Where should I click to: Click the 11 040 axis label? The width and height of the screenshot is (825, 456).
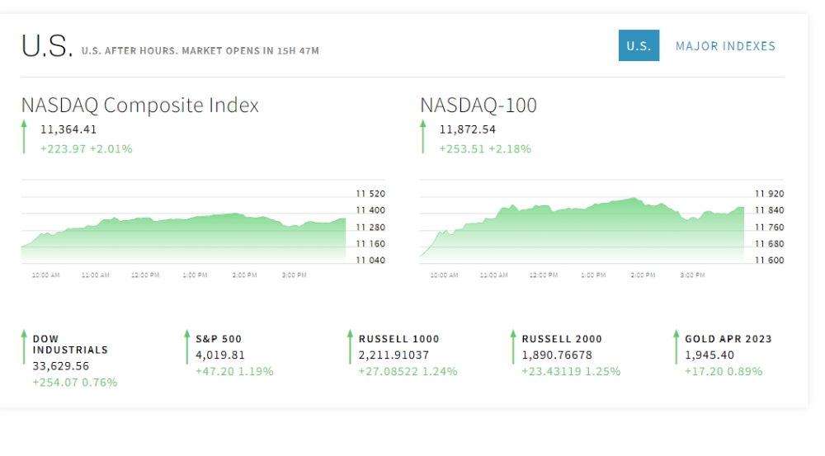point(370,260)
